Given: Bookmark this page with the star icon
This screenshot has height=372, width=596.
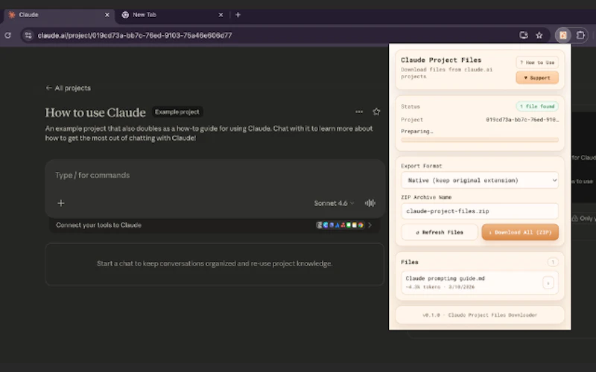Looking at the screenshot, I should pyautogui.click(x=539, y=35).
